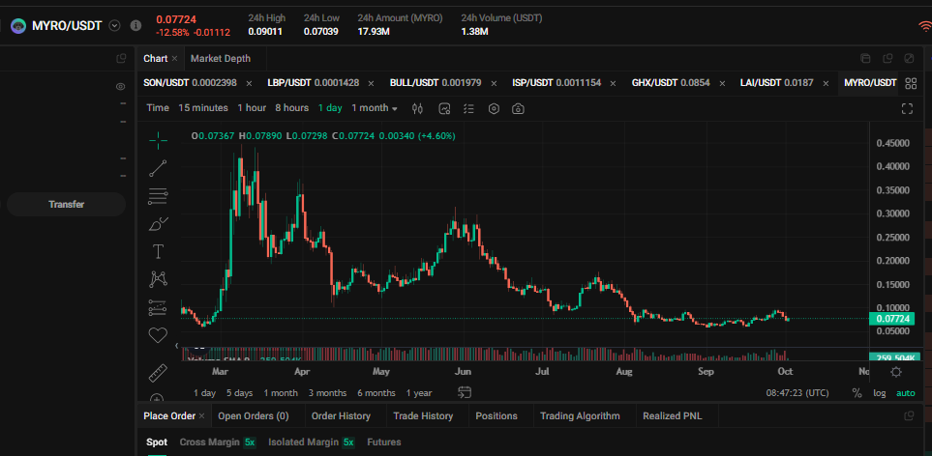Toggle balance visibility eye icon
This screenshot has width=932, height=456.
click(x=121, y=87)
